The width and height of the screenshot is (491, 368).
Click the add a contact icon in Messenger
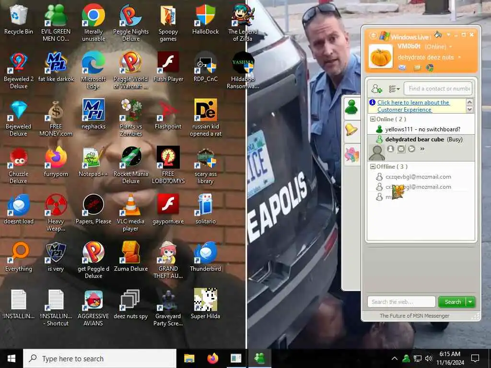pos(377,89)
